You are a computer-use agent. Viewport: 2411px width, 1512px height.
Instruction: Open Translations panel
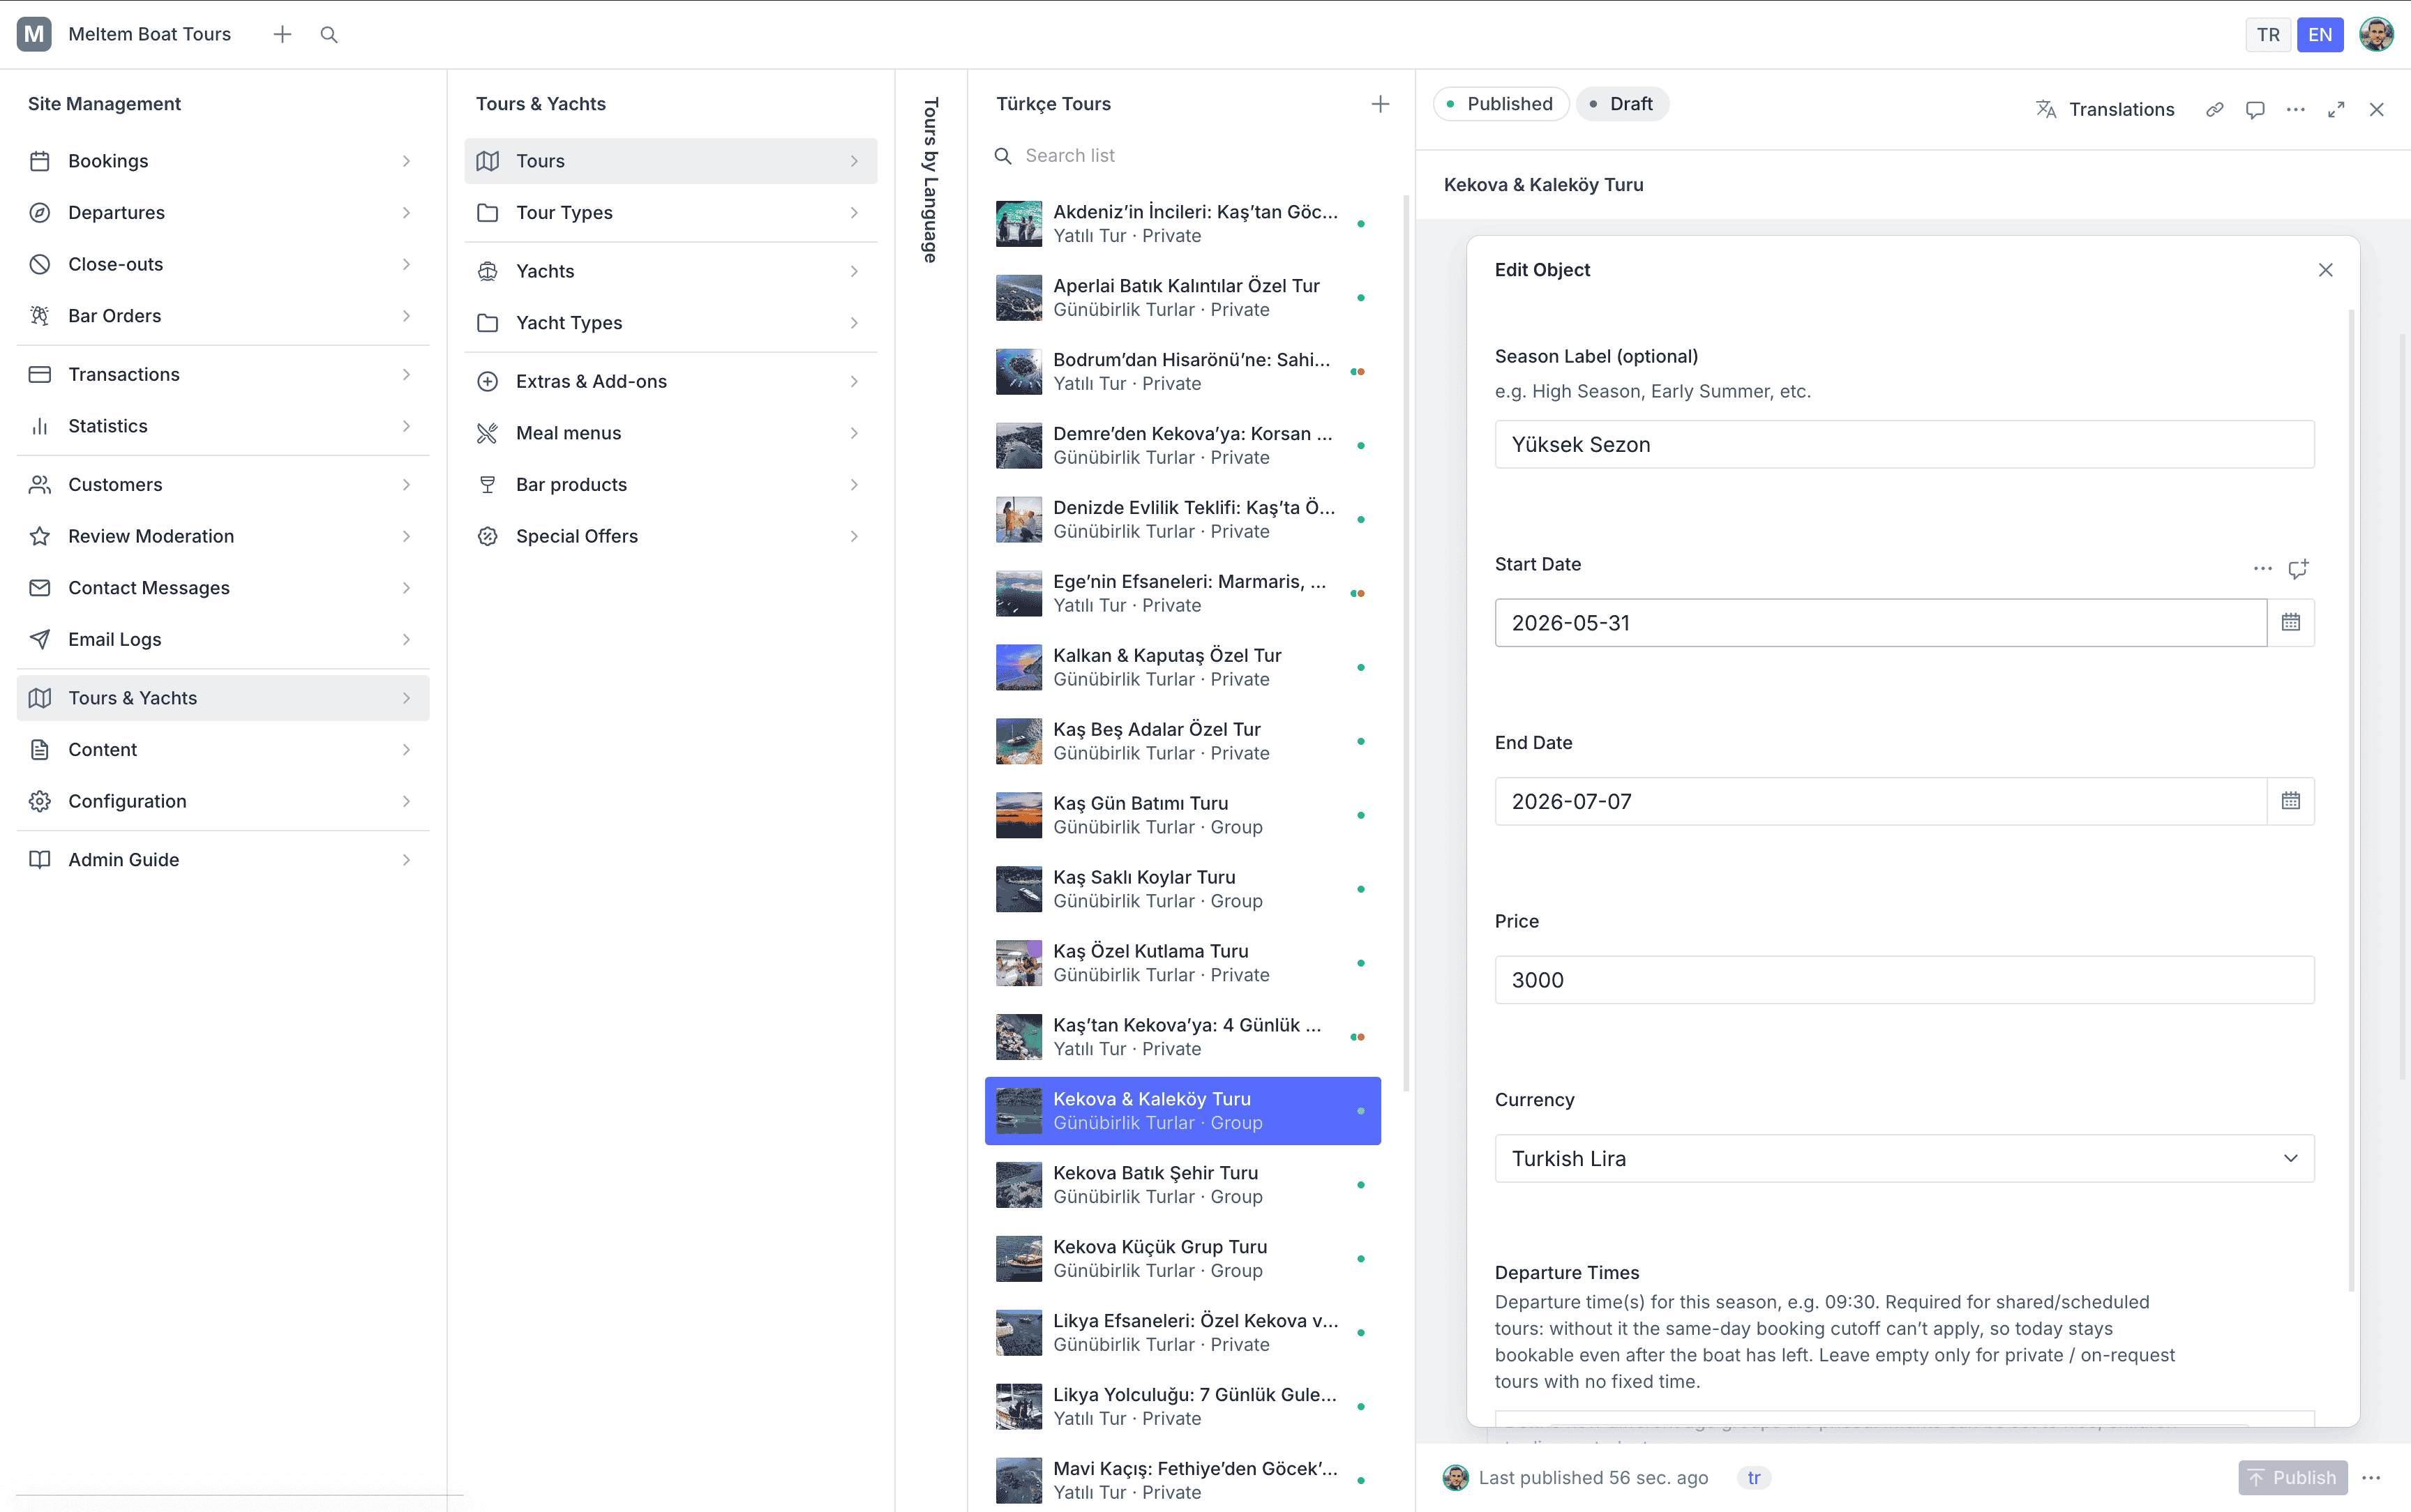pyautogui.click(x=2105, y=110)
